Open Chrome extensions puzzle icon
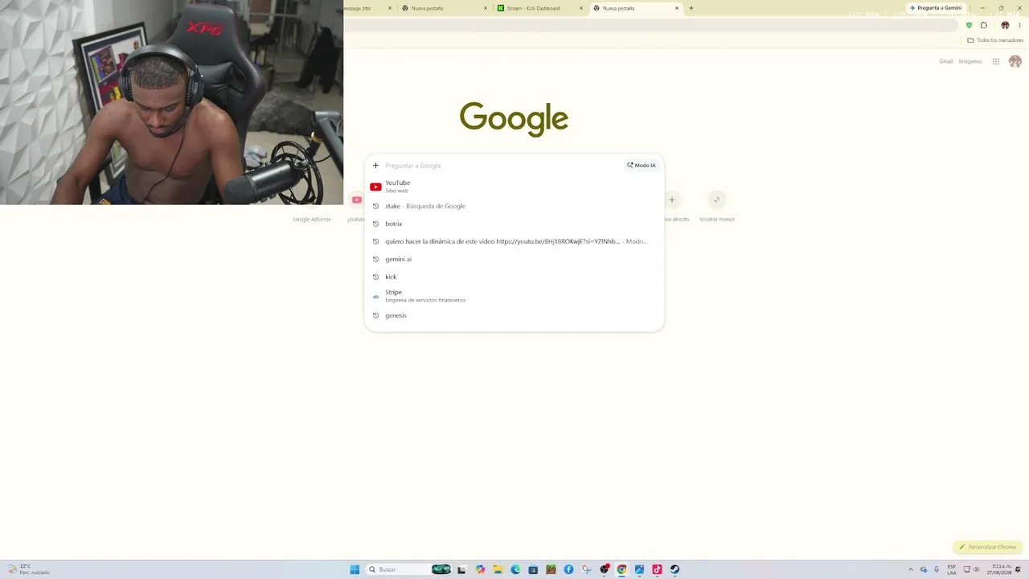Image resolution: width=1029 pixels, height=579 pixels. tap(983, 25)
